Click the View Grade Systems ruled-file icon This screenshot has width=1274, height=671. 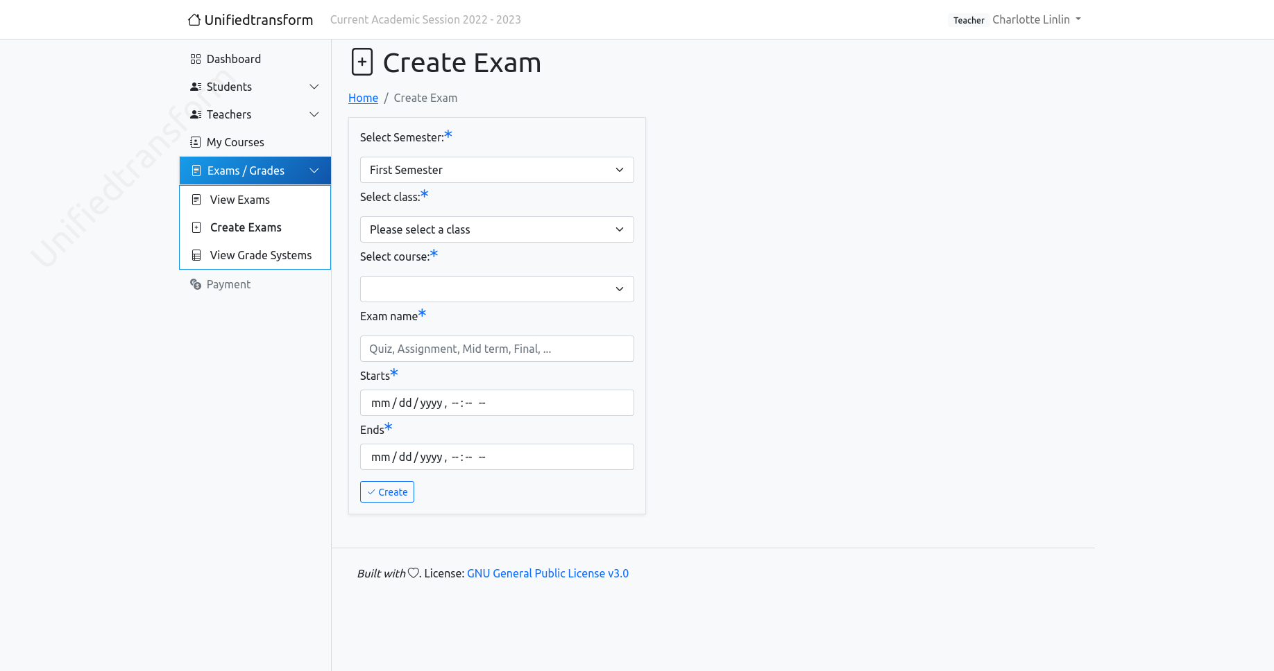click(196, 255)
